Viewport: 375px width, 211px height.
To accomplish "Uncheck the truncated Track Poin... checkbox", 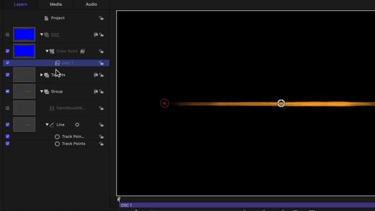I will click(x=8, y=137).
